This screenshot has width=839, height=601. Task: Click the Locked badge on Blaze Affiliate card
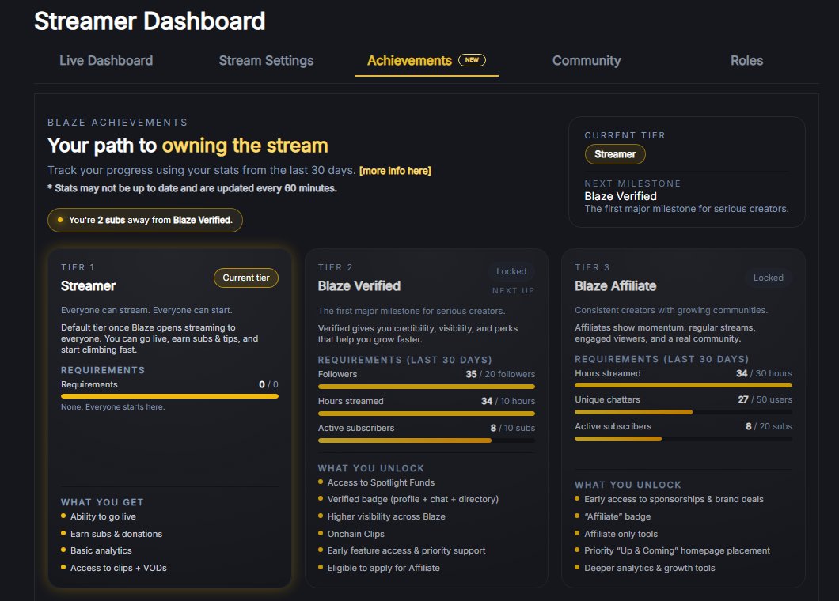(768, 278)
